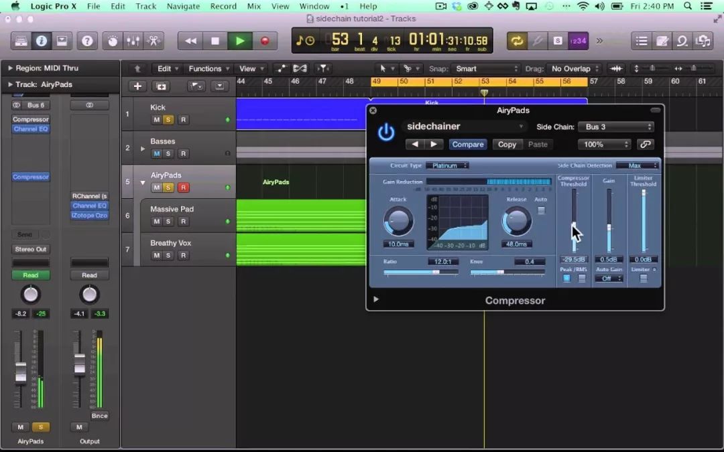Click the Stereo Out output button
The width and height of the screenshot is (724, 452).
coord(30,249)
